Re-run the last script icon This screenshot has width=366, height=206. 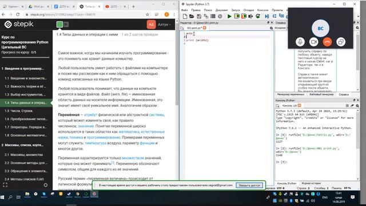[258, 17]
